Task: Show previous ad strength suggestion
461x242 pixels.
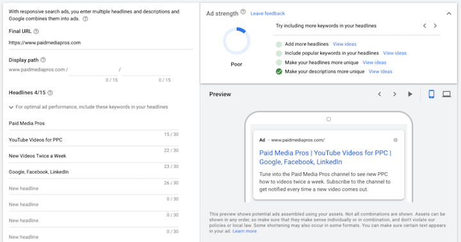Action: tap(425, 26)
